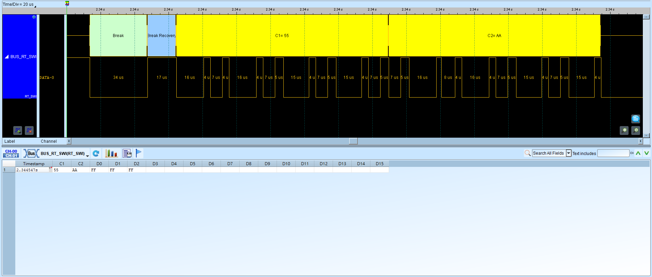Open the blue comment bubble icon
The height and width of the screenshot is (277, 652).
click(x=636, y=119)
